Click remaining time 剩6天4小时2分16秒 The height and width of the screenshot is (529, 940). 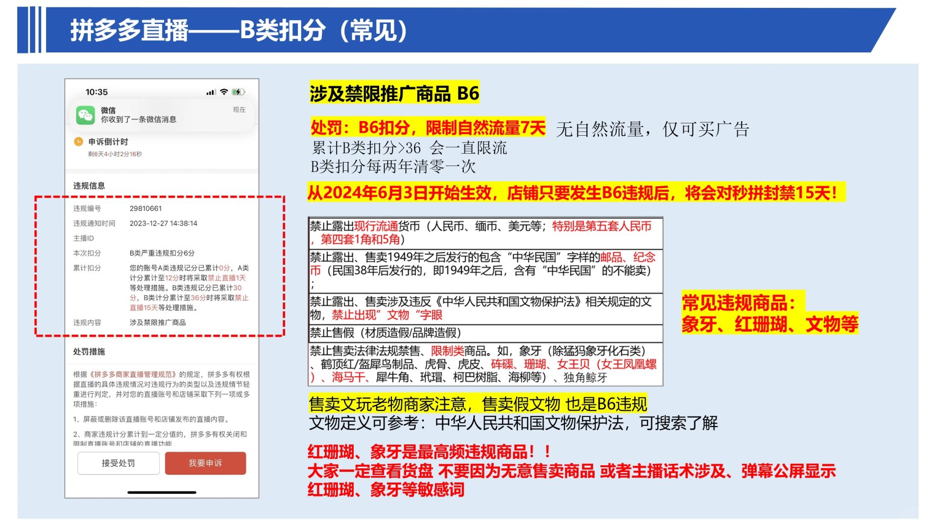(115, 154)
